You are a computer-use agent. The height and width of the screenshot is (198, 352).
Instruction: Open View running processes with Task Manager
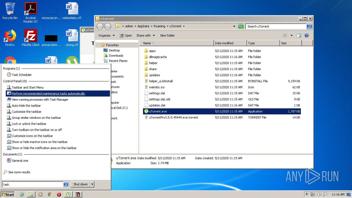click(x=38, y=100)
